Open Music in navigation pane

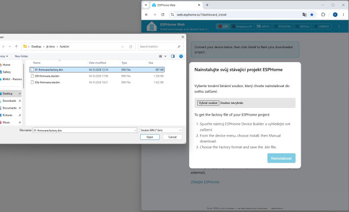pyautogui.click(x=6, y=123)
